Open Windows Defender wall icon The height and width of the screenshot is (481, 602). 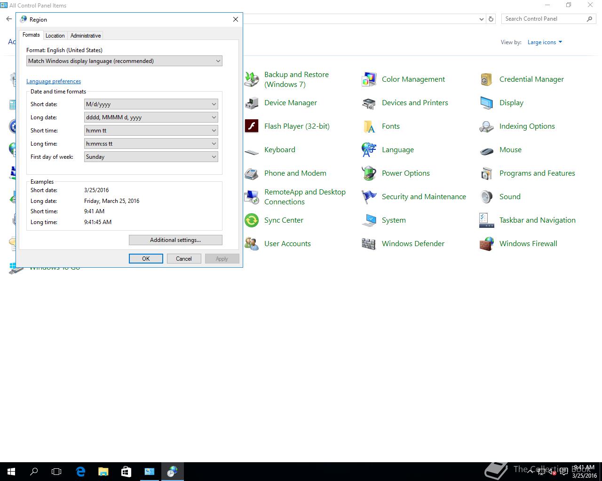(369, 244)
